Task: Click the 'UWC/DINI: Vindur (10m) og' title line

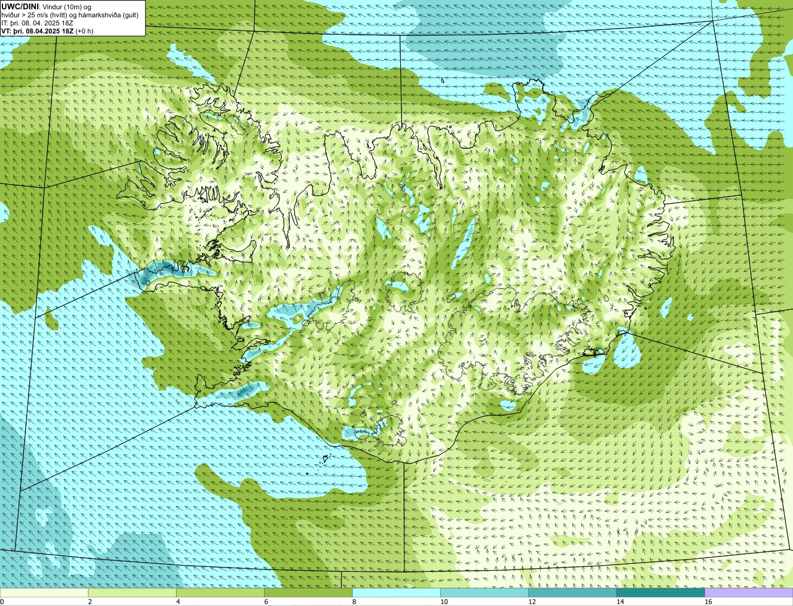Action: [46, 6]
